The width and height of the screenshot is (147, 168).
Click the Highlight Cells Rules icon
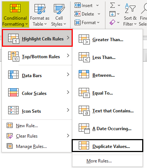[x=14, y=39]
